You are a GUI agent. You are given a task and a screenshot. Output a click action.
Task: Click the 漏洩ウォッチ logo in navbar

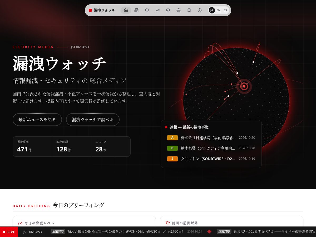(102, 10)
